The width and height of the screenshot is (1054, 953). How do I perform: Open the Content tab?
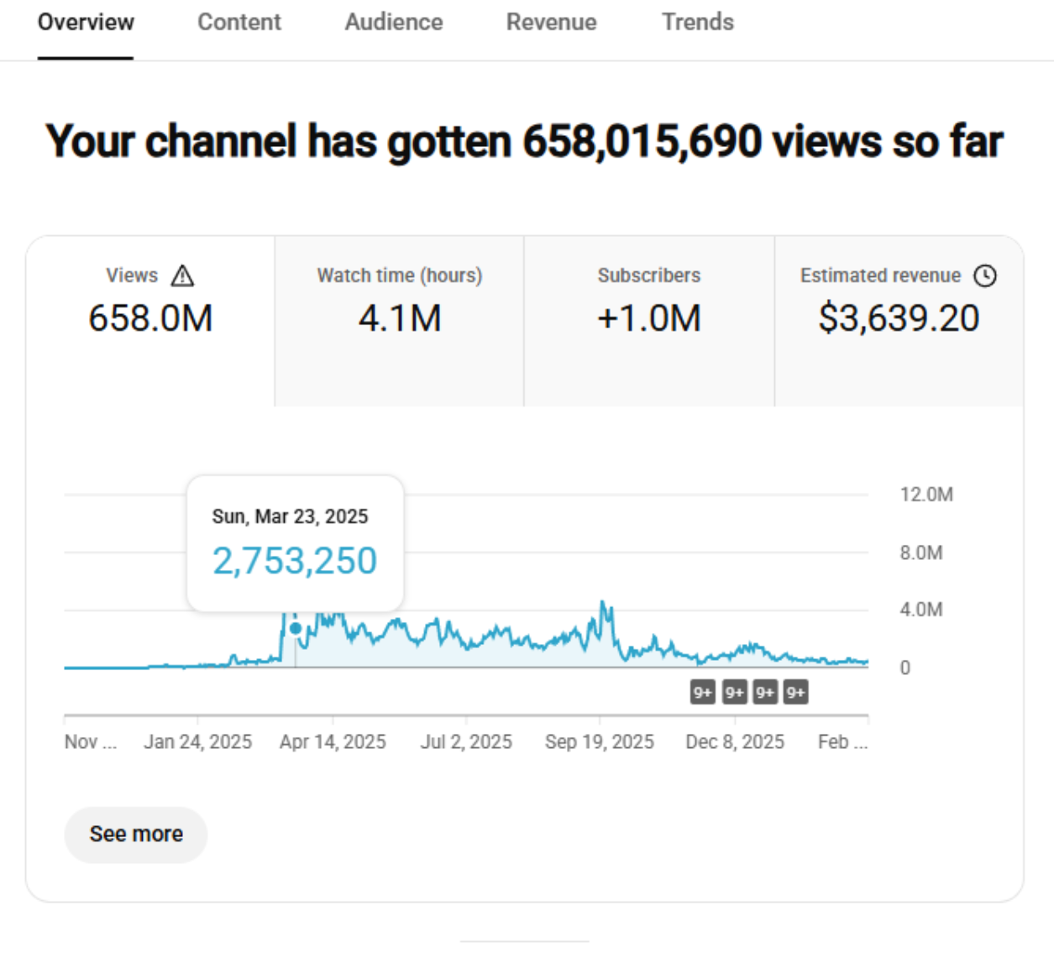[x=239, y=23]
